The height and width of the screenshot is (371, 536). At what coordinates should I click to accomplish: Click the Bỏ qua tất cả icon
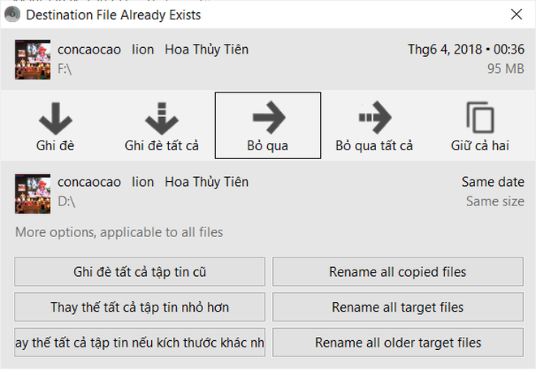[x=374, y=119]
